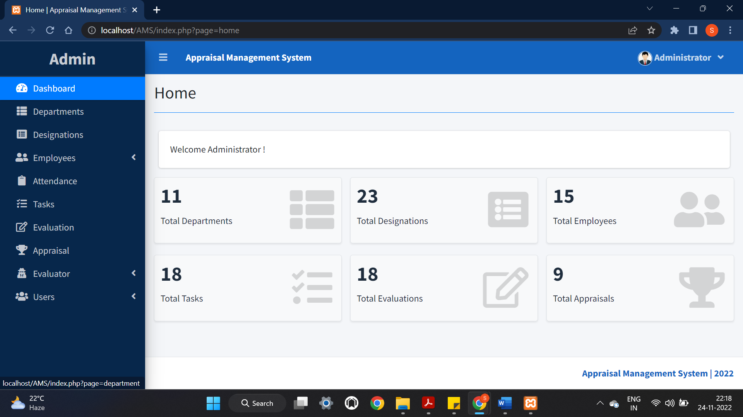Click Appraisal Management System 2022 footer link
743x417 pixels.
[657, 373]
